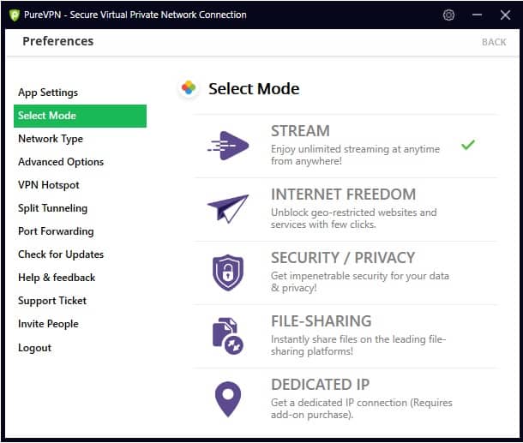Click 'Enjoy unlimited streaming at anytime' description

[355, 155]
